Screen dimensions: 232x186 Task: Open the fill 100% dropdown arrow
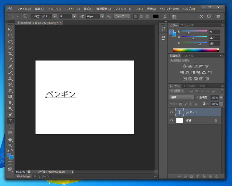point(221,104)
